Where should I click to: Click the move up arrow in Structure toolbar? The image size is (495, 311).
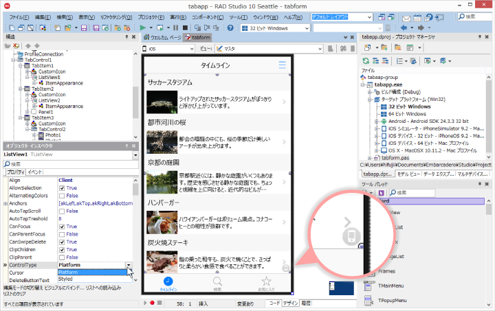28,46
